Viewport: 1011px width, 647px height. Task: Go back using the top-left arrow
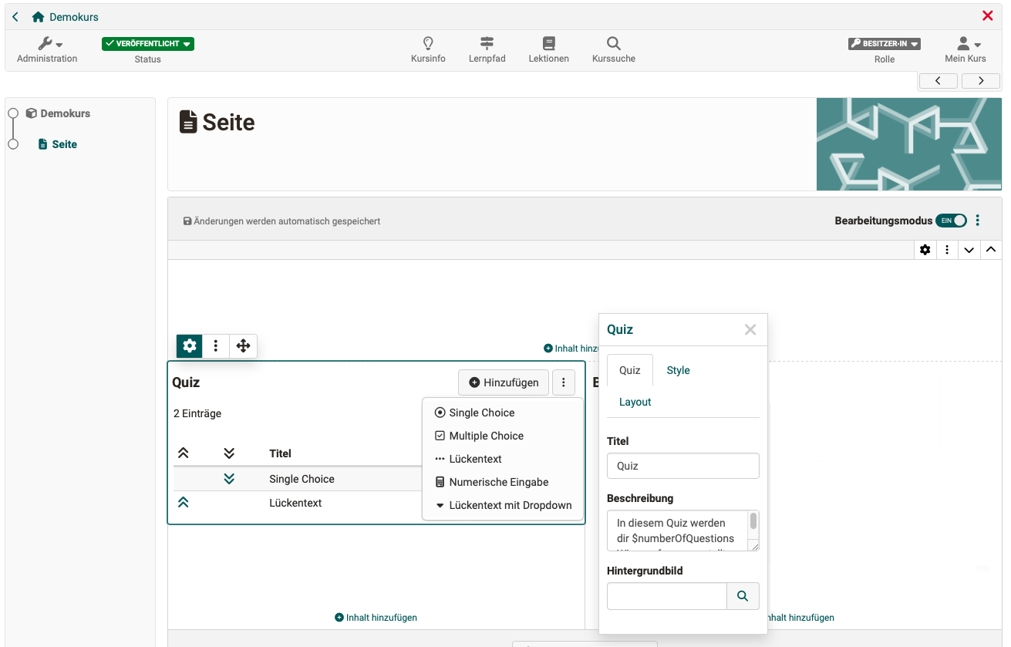tap(15, 16)
